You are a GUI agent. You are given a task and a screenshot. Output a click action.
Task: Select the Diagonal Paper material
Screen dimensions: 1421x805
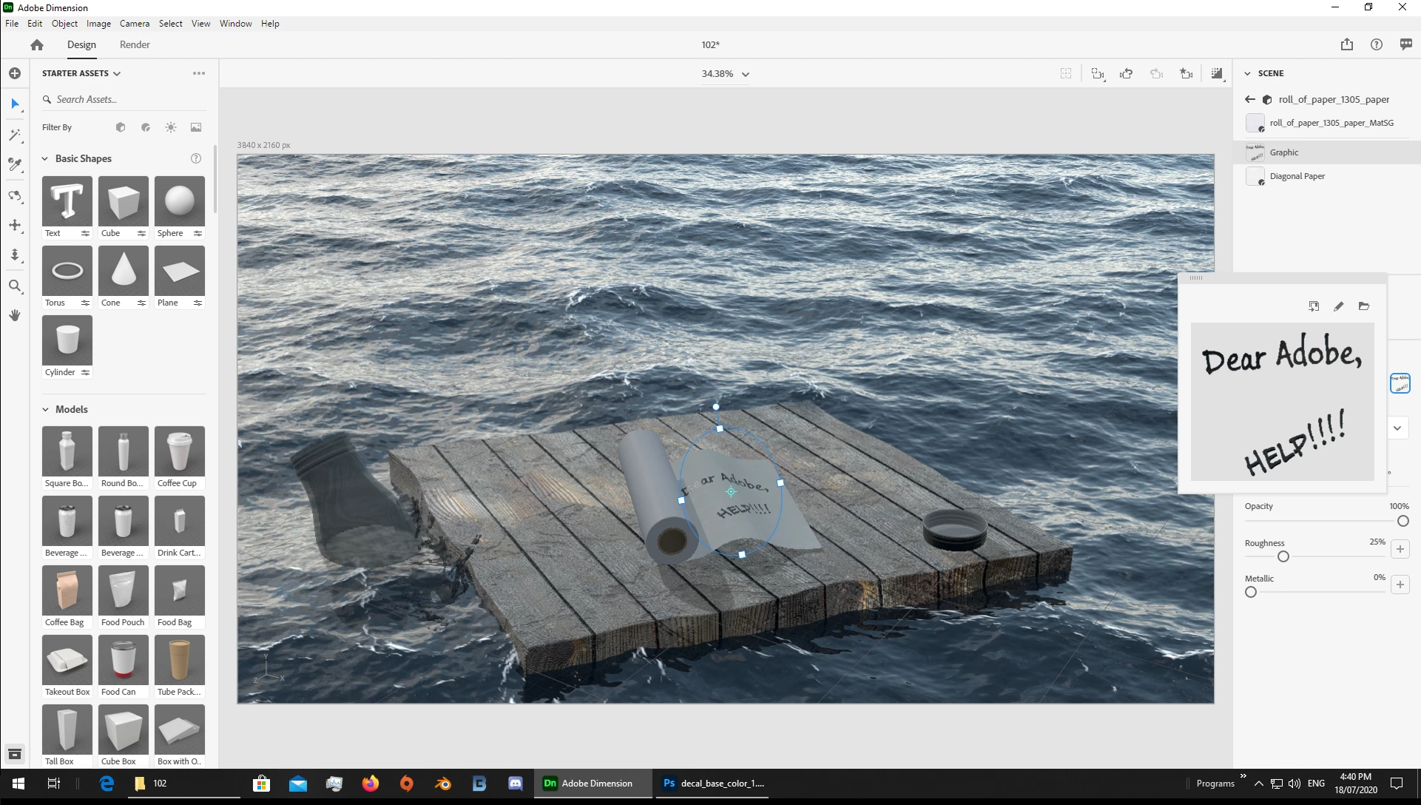pyautogui.click(x=1297, y=176)
